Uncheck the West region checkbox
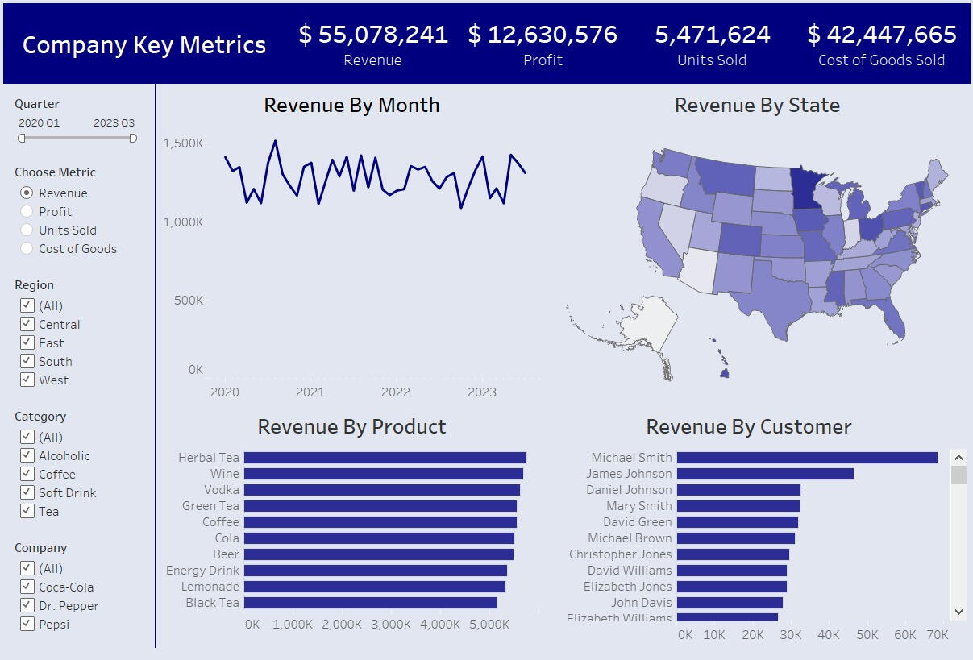This screenshot has height=660, width=973. 27,380
